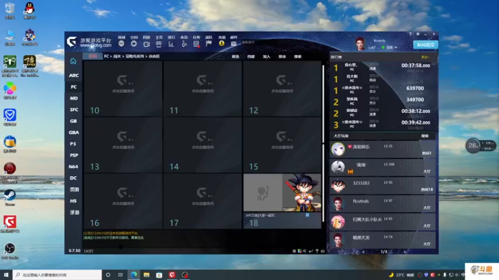This screenshot has height=280, width=499.
Task: Go to the lobby home icon in sidebar
Action: [x=73, y=61]
